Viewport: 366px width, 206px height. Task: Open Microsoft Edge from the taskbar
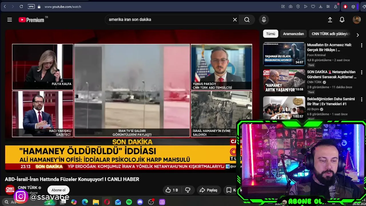[85, 202]
